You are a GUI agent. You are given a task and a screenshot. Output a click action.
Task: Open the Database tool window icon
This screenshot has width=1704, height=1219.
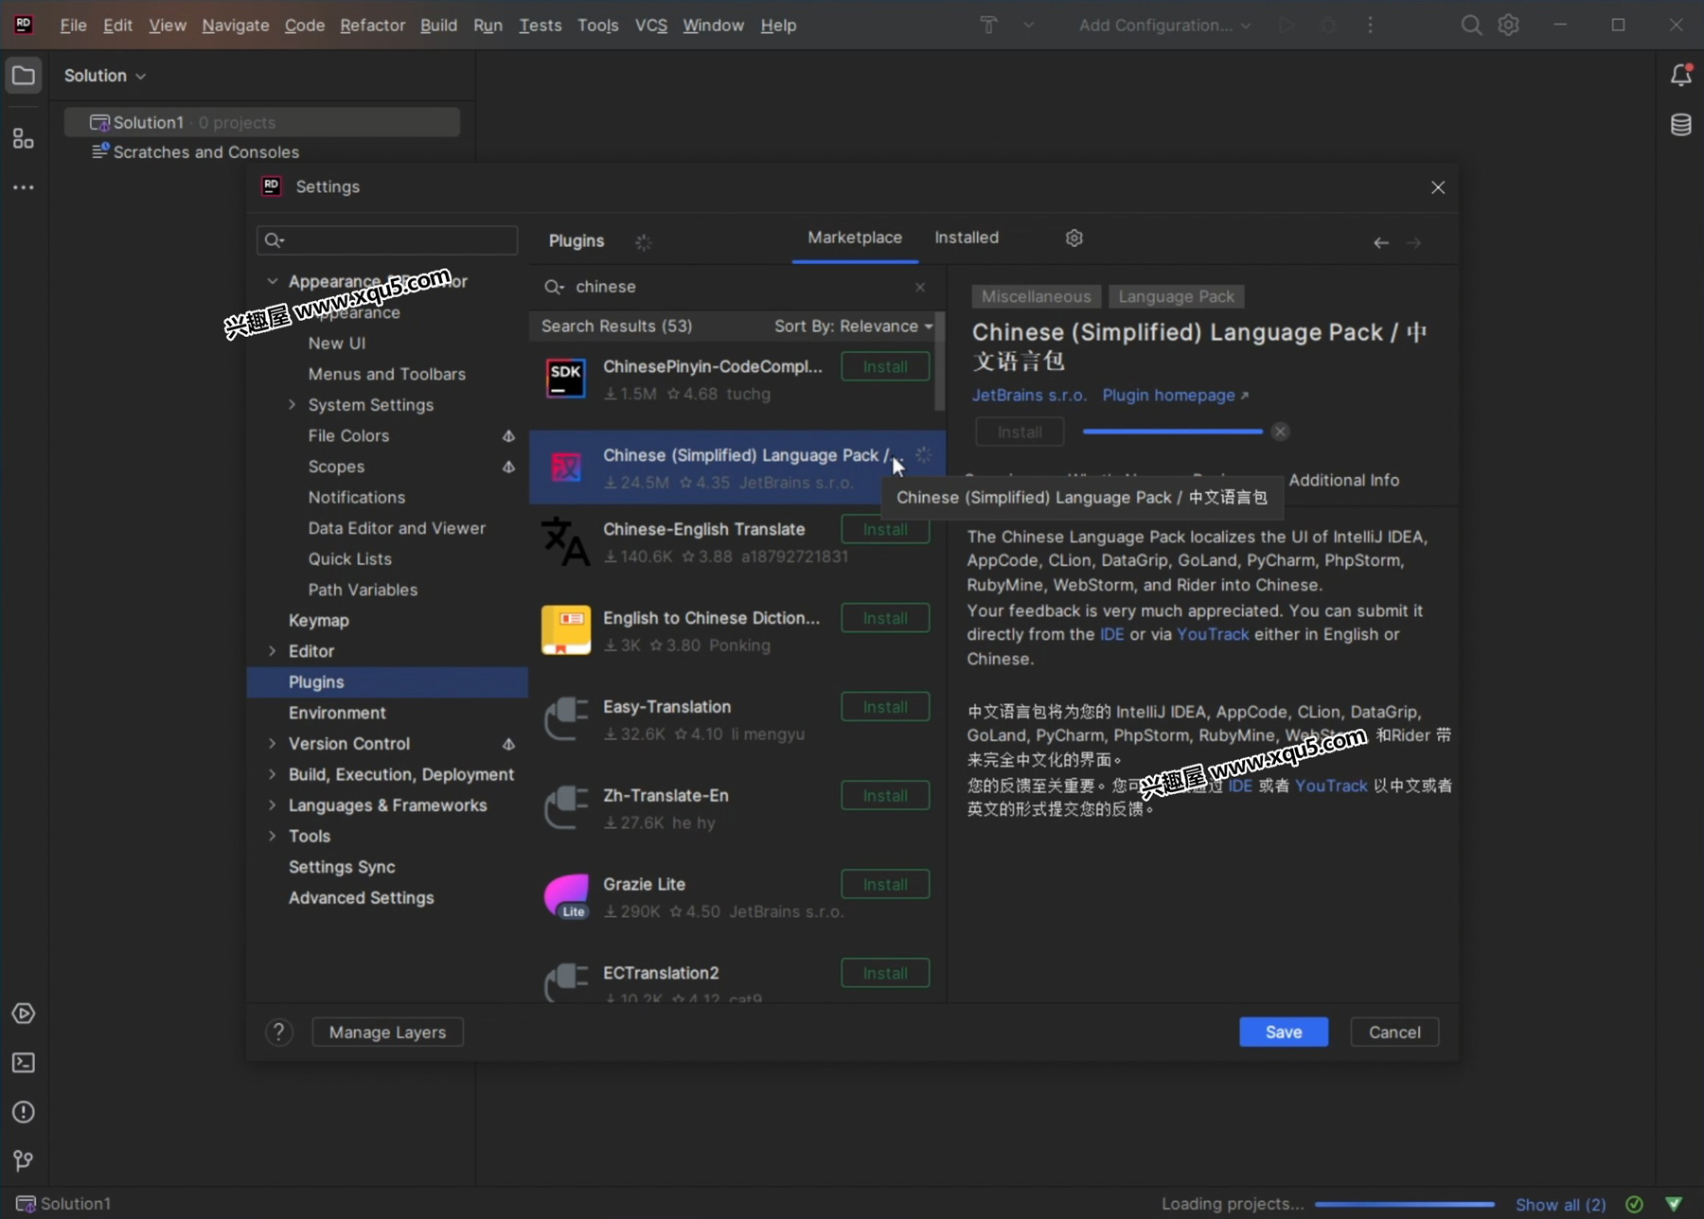pyautogui.click(x=1681, y=125)
